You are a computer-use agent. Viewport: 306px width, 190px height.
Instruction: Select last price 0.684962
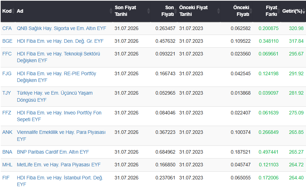165,152
